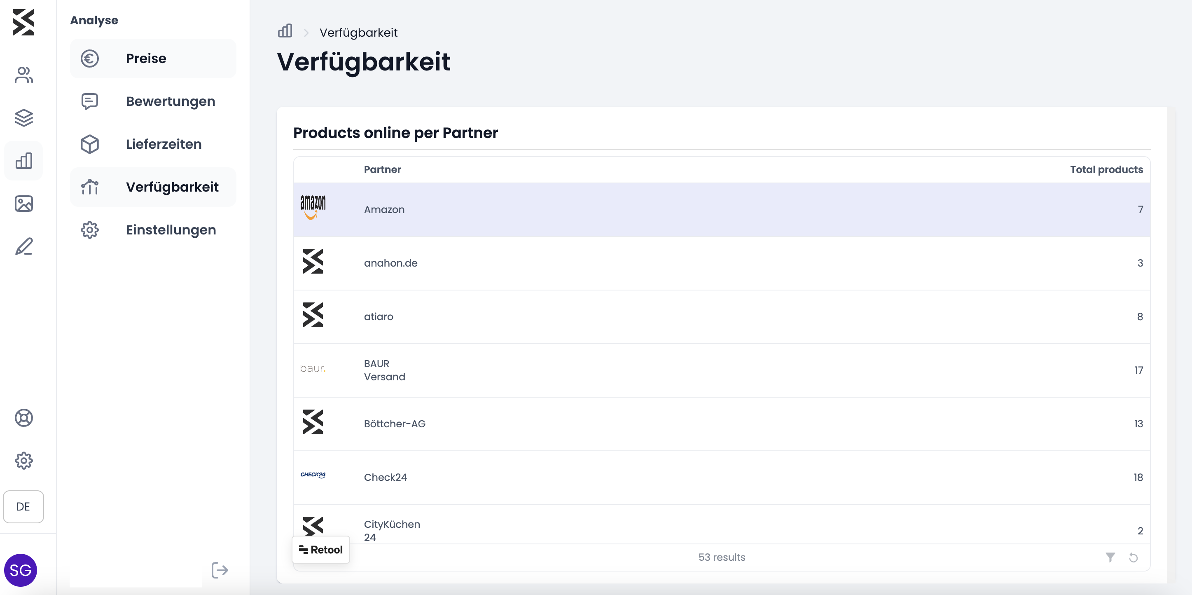Click the company logo in the sidebar's upper corner
The width and height of the screenshot is (1192, 595).
click(x=23, y=22)
